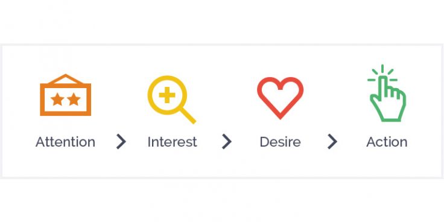Click the yellow magnifying glass Interest icon

[x=171, y=100]
